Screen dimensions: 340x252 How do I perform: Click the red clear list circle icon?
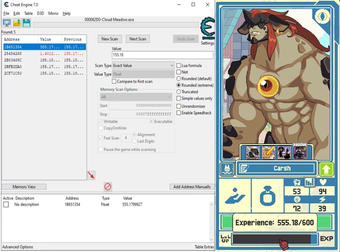[108, 187]
